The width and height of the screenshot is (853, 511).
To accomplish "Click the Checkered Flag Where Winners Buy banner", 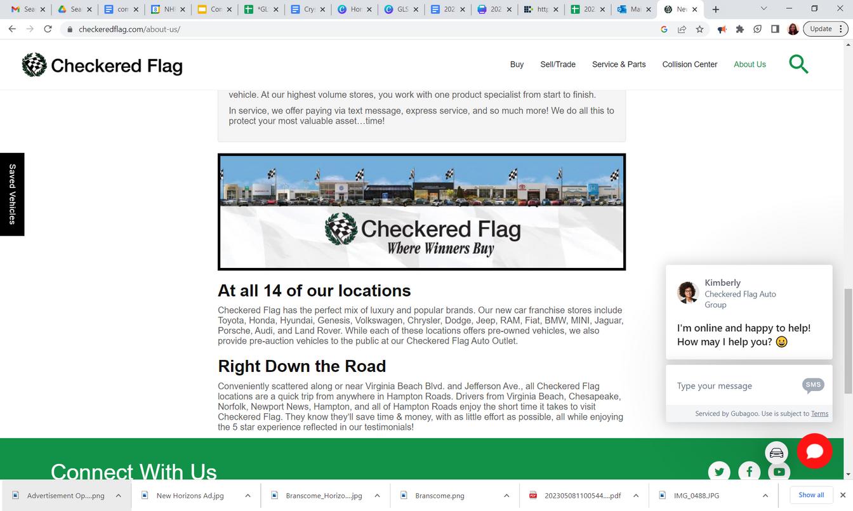I will pos(421,212).
